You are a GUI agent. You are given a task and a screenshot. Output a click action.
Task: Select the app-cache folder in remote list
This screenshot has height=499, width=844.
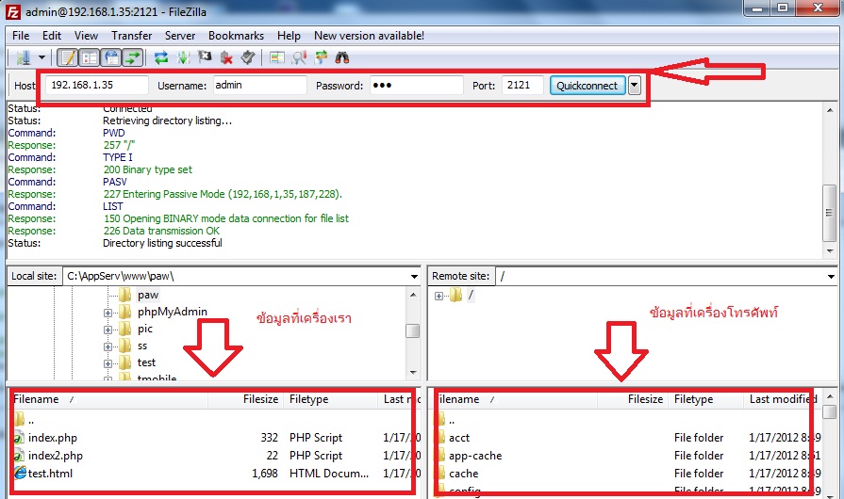coord(475,456)
